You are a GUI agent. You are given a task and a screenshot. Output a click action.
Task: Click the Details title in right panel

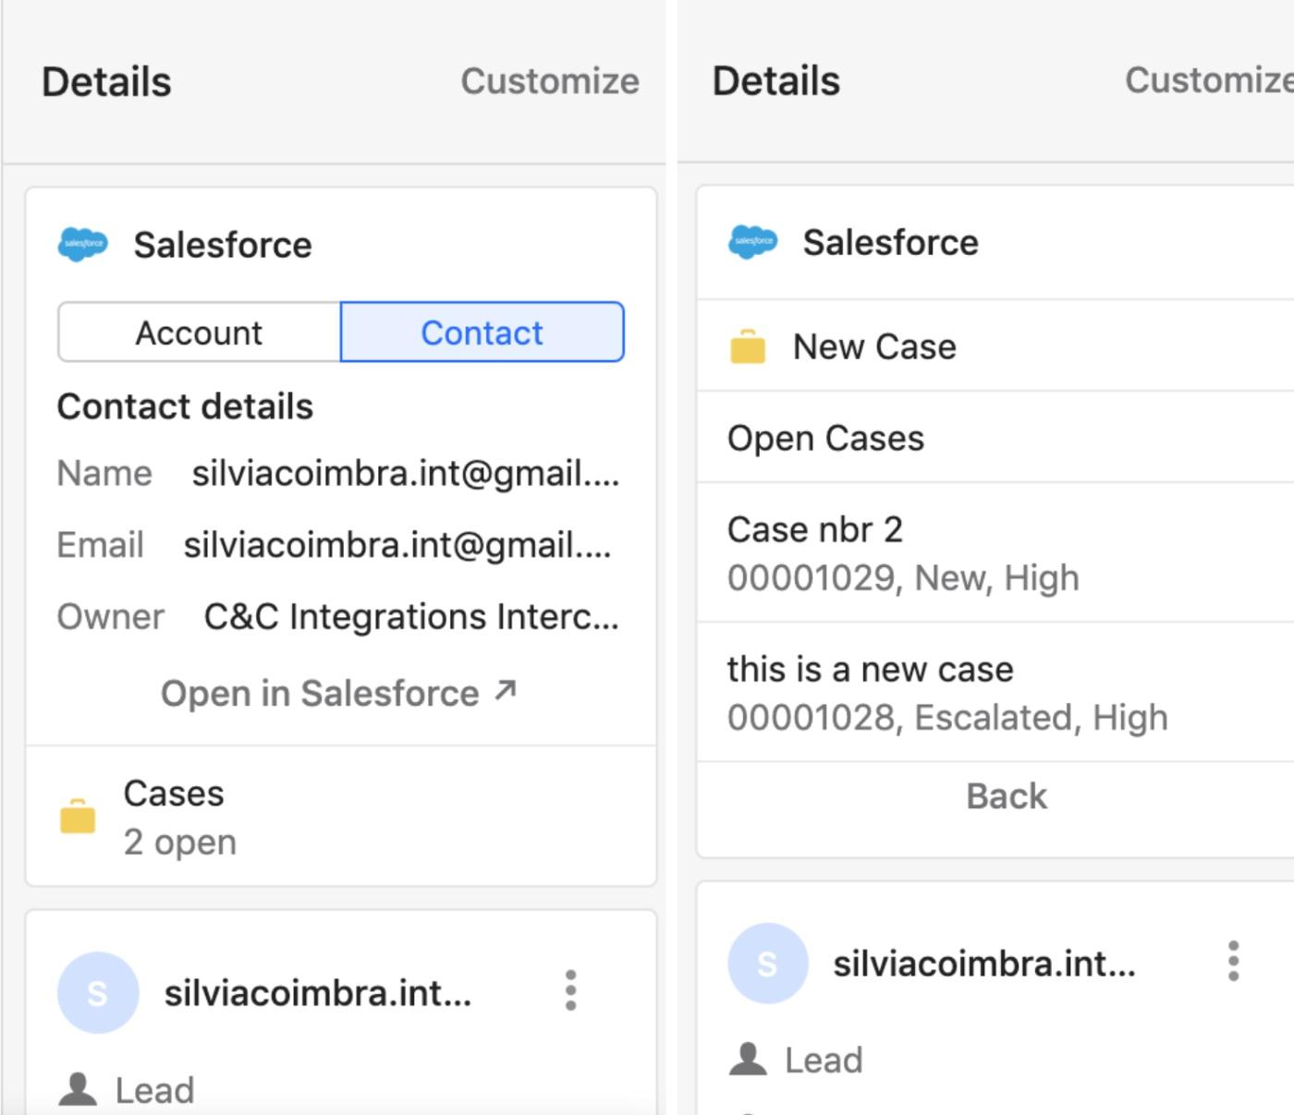point(776,80)
